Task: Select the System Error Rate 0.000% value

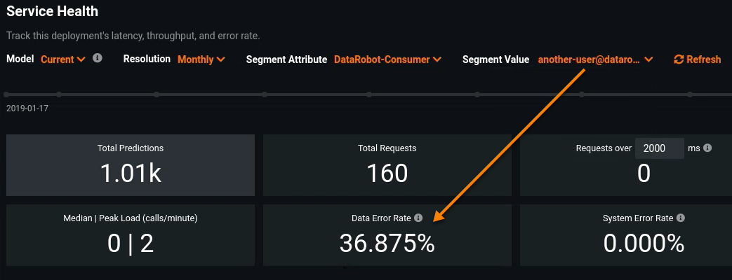Action: [x=644, y=243]
